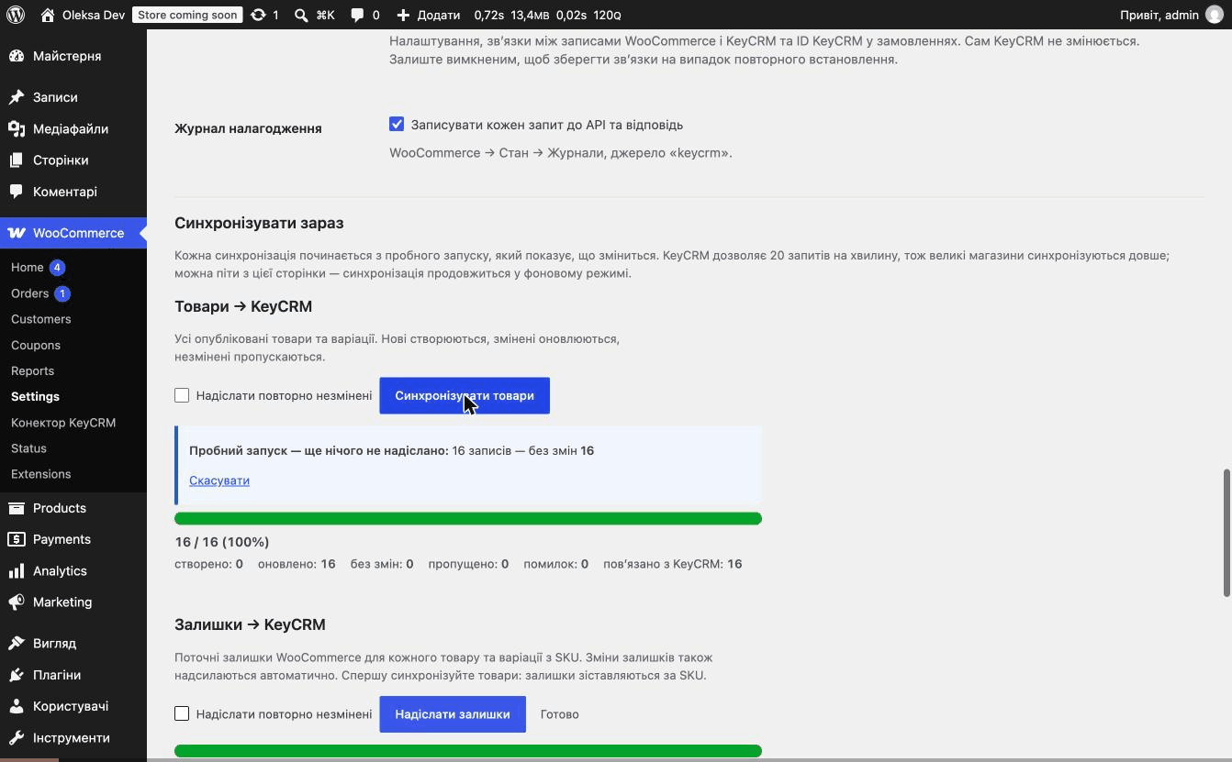
Task: Open the Конектор KeyCRM submenu item
Action: click(x=63, y=423)
